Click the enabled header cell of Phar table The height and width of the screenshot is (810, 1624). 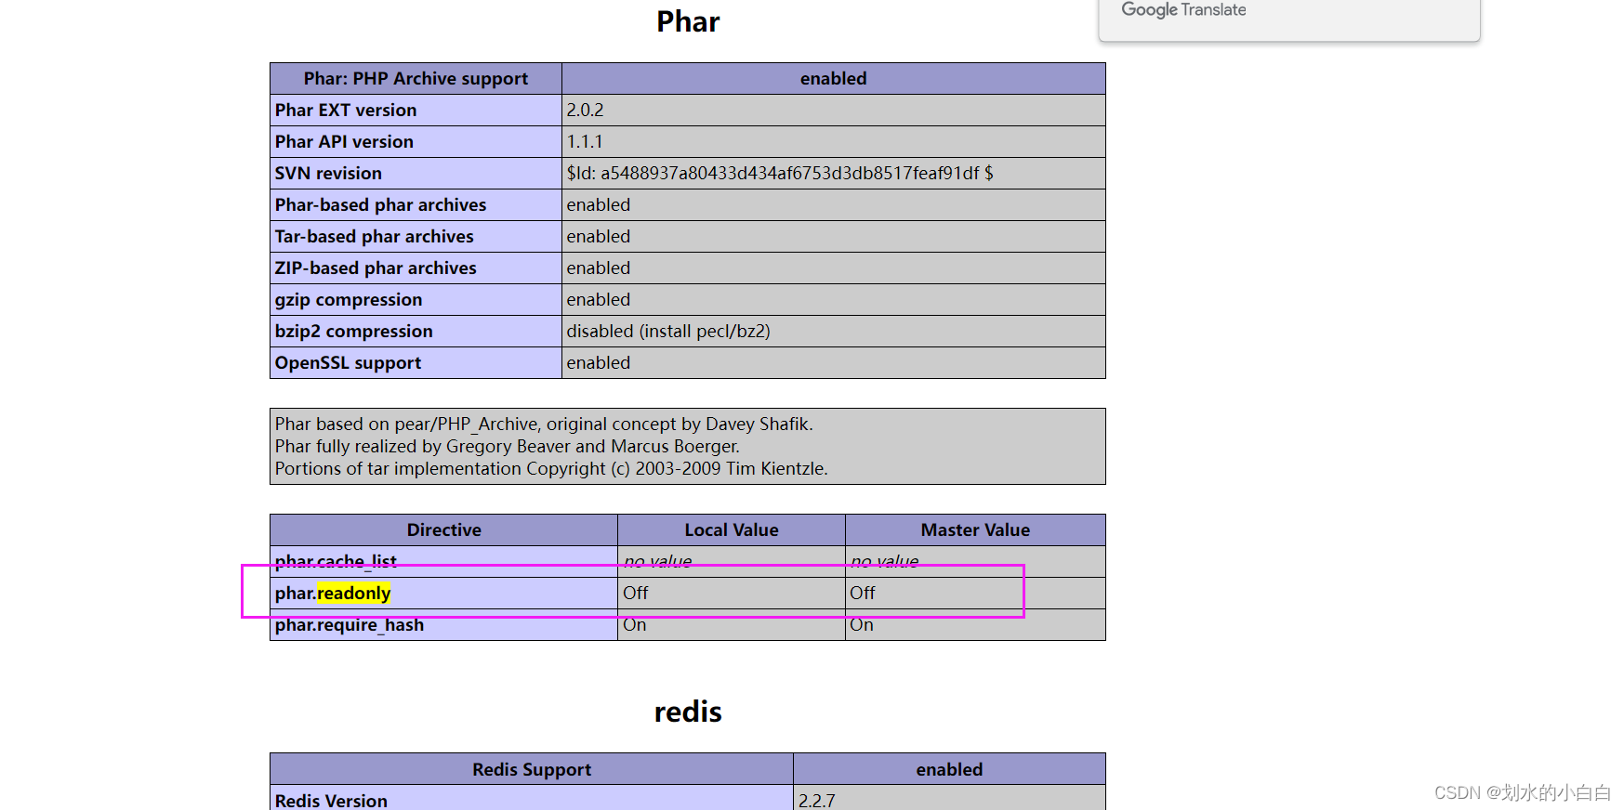click(x=834, y=79)
